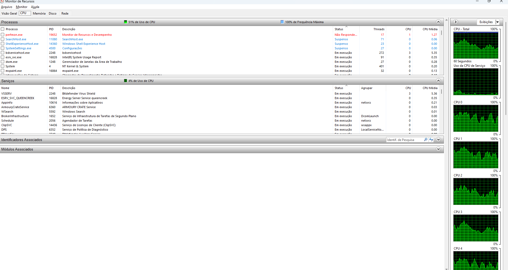
Task: Click the Uso da CPU de Serviço graph
Action: click(476, 82)
